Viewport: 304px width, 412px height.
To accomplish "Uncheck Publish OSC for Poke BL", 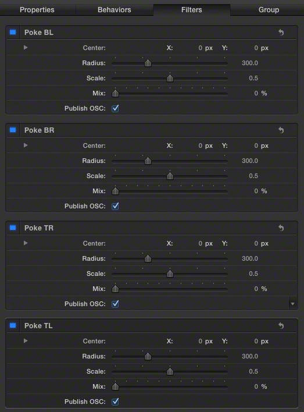I will tap(115, 108).
